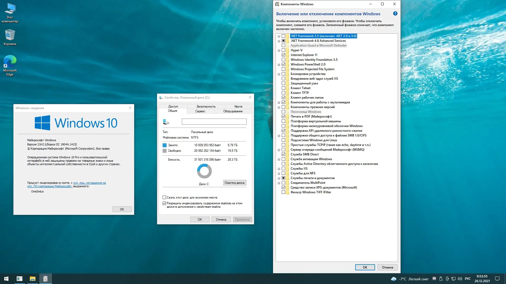This screenshot has height=284, width=506.
Task: Open the license terms link
Action: (x=89, y=183)
